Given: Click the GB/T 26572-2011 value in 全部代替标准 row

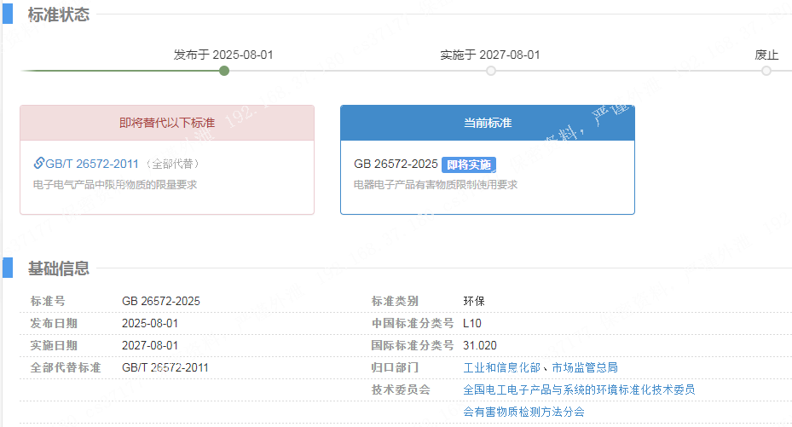Looking at the screenshot, I should (165, 367).
